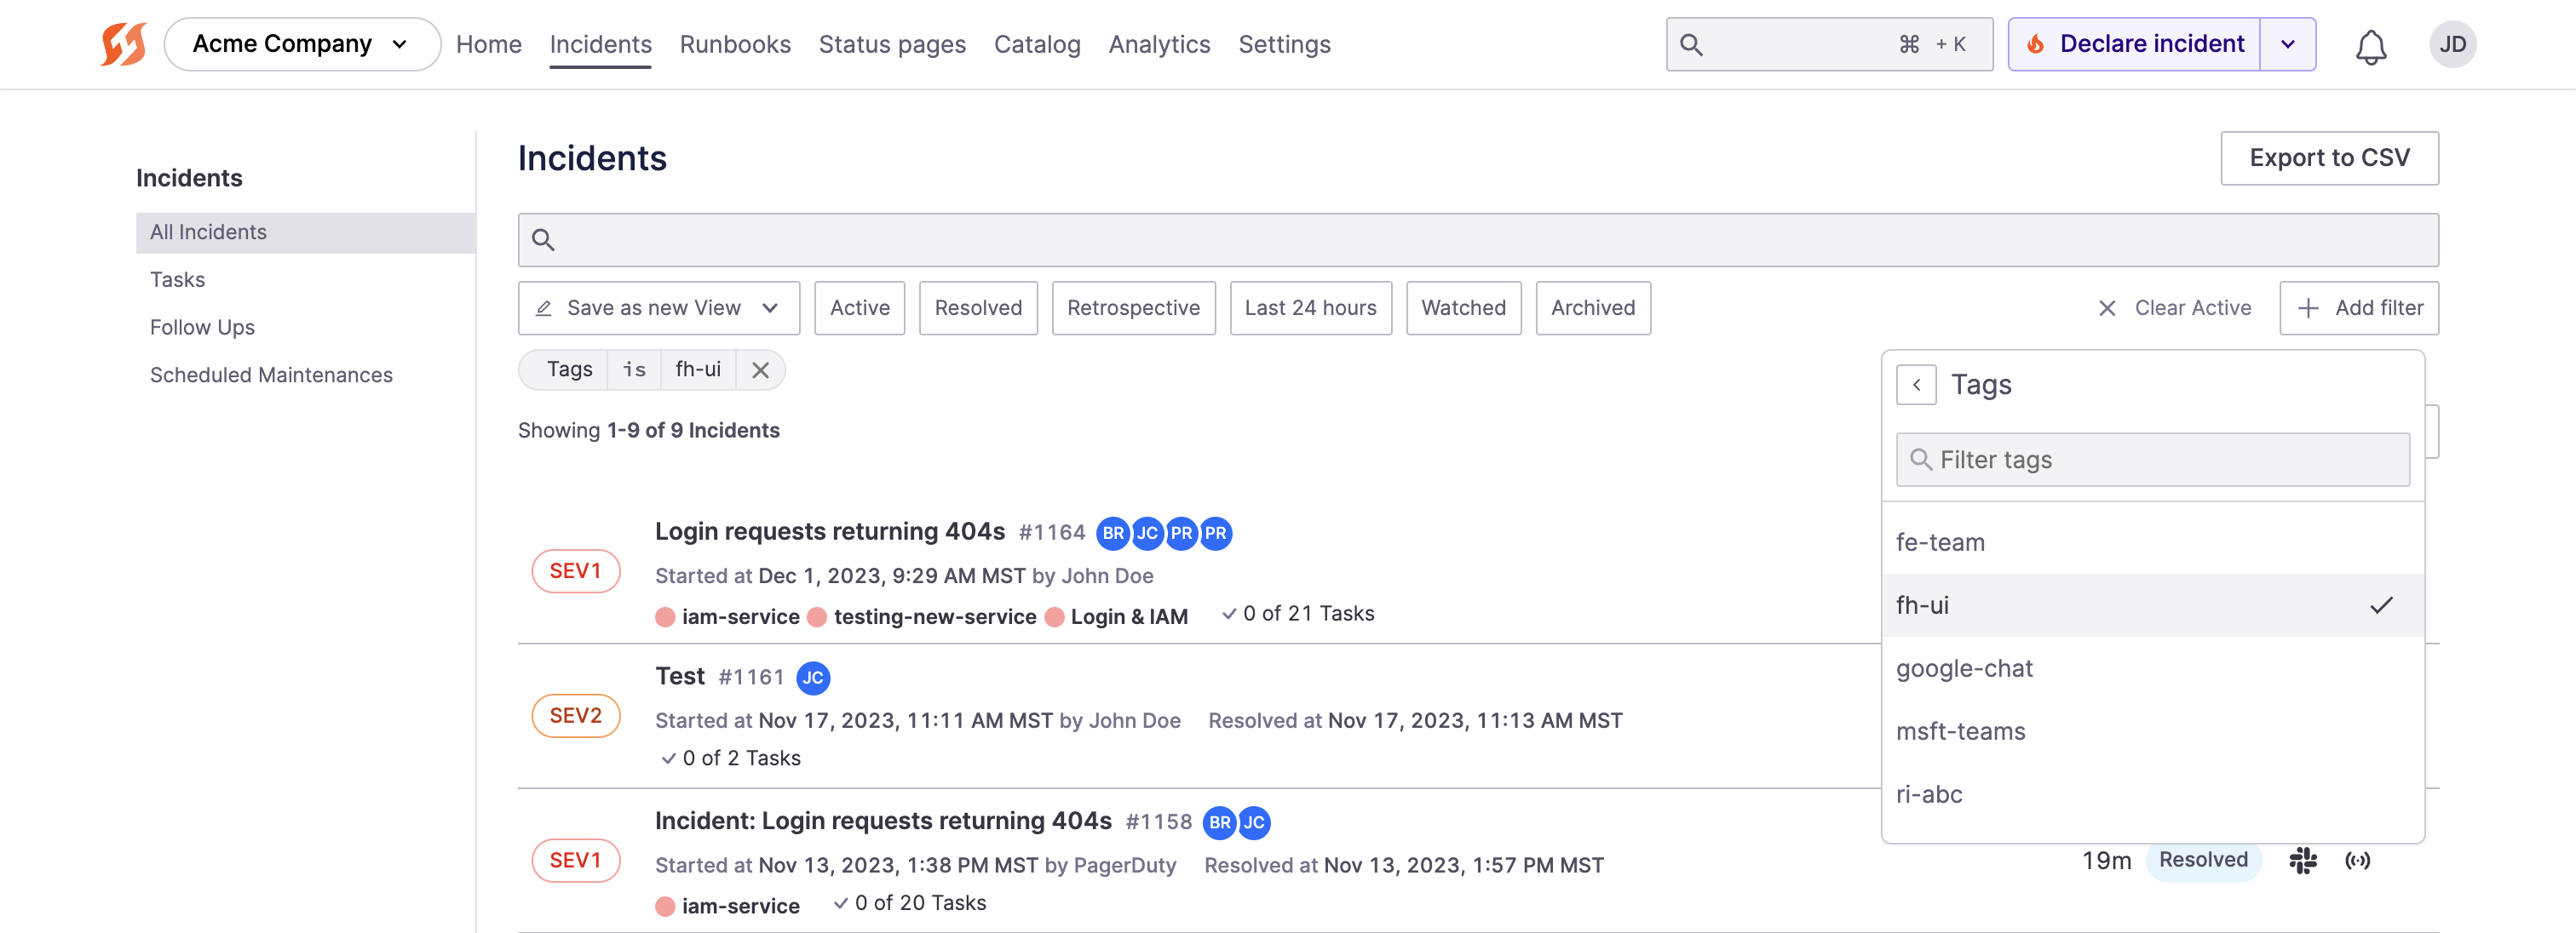The width and height of the screenshot is (2576, 933).
Task: Toggle the fh-ui tag option
Action: pos(2152,605)
